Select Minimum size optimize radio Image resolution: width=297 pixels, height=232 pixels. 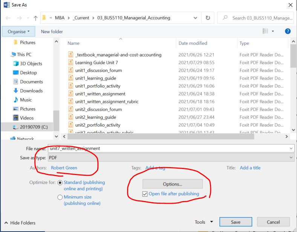60,197
